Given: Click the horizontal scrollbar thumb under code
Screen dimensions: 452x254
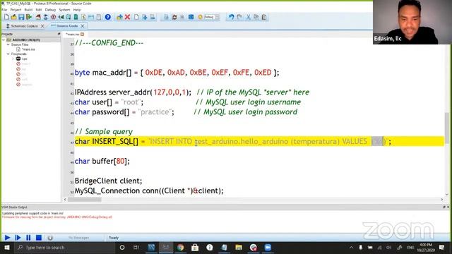Looking at the screenshot, I should (85, 199).
